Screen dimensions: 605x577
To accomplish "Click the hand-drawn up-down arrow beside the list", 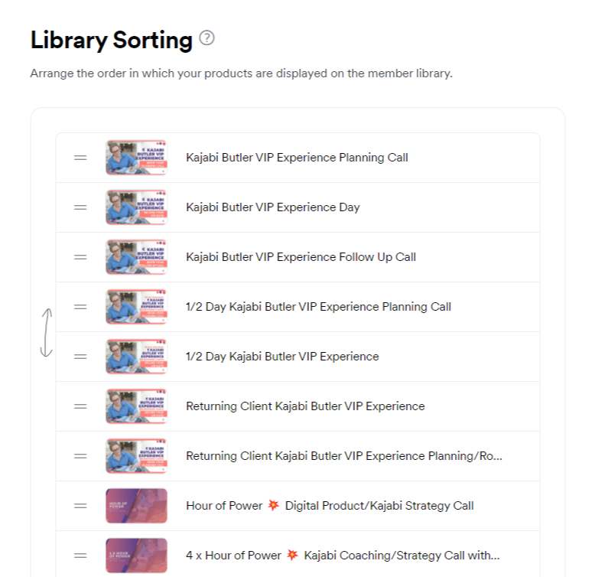I will (x=47, y=332).
